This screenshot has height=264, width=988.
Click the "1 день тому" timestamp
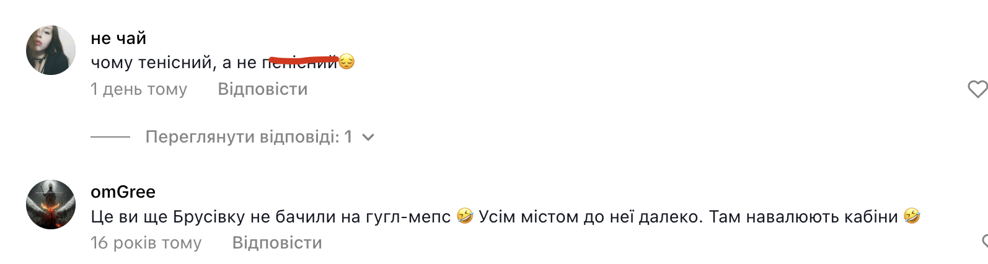tap(139, 89)
